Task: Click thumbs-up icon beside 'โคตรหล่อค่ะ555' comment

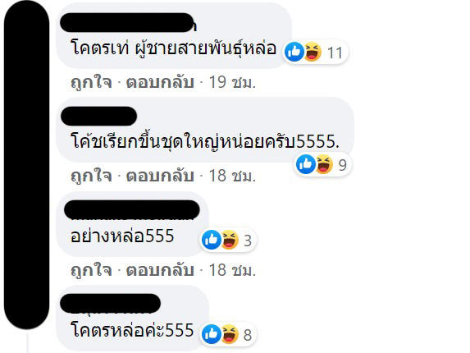Action: [x=212, y=334]
